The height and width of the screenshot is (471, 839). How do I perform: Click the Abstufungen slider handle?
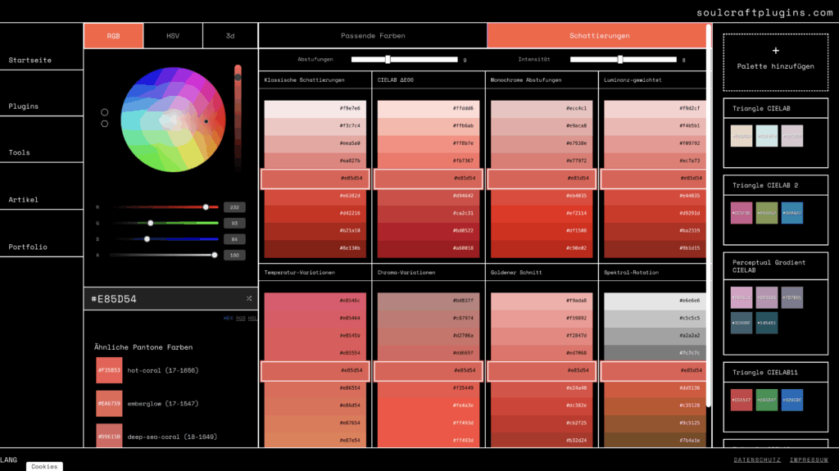pos(388,59)
